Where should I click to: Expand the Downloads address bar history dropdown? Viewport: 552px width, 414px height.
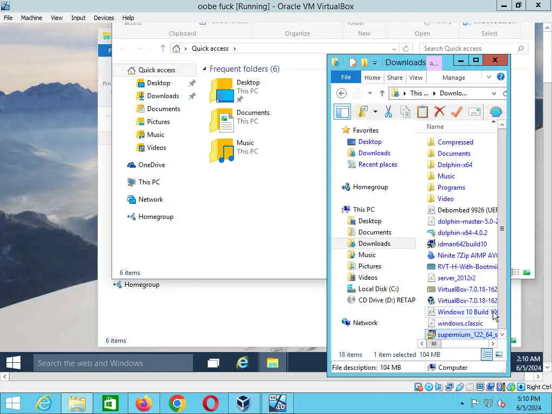pos(494,93)
